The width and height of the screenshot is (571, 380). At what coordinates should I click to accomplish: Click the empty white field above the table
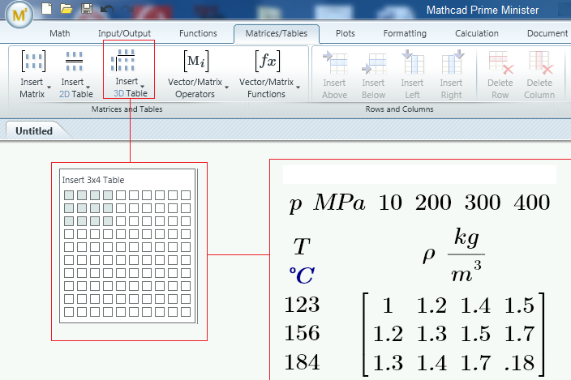[x=419, y=175]
